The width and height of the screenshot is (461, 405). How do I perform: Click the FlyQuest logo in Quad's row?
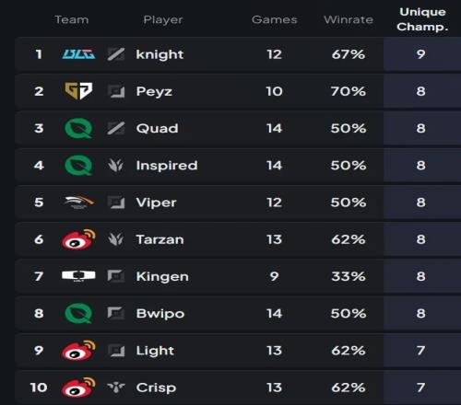[x=78, y=128]
